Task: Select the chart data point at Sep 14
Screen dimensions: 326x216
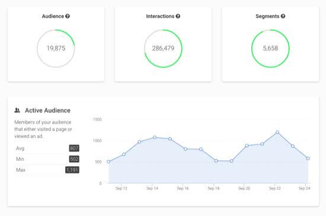Action: click(155, 137)
